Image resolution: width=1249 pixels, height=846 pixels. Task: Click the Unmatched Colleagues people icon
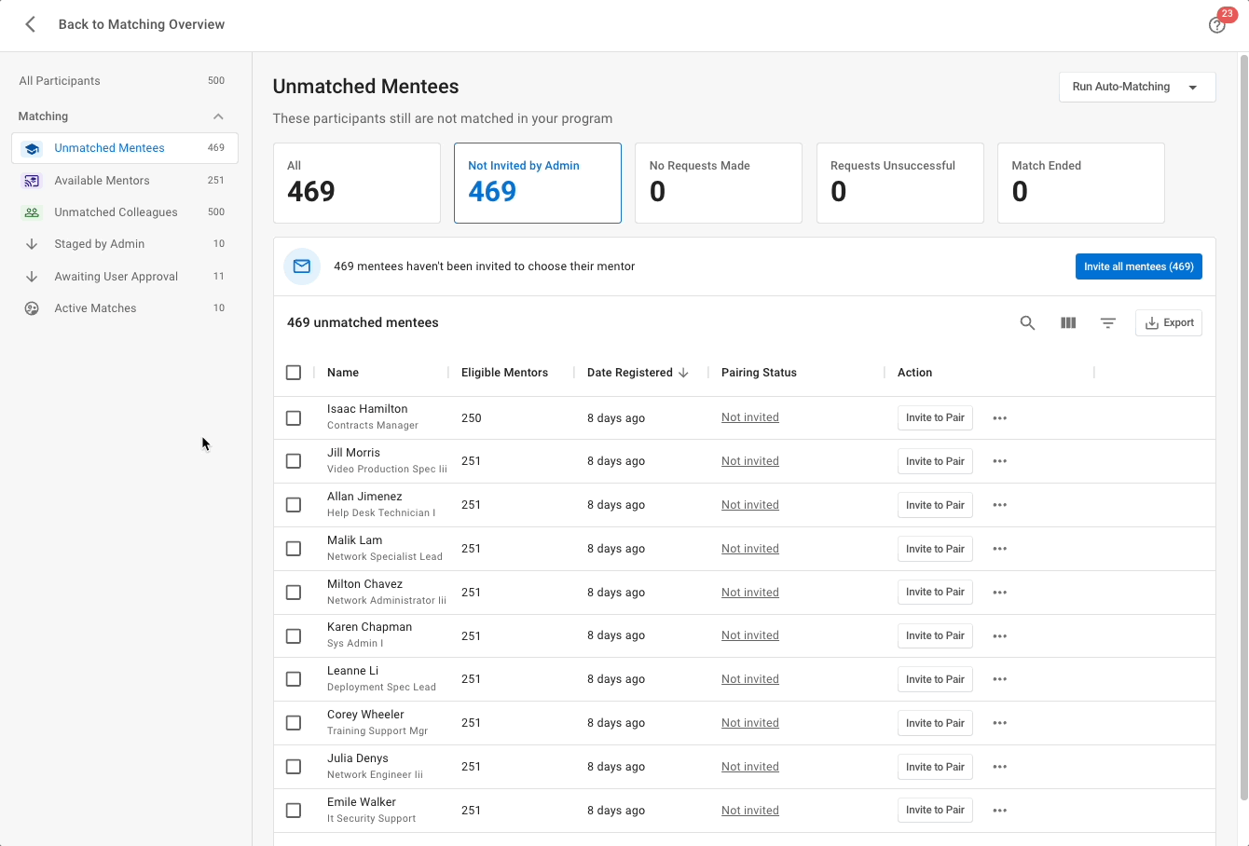click(32, 212)
